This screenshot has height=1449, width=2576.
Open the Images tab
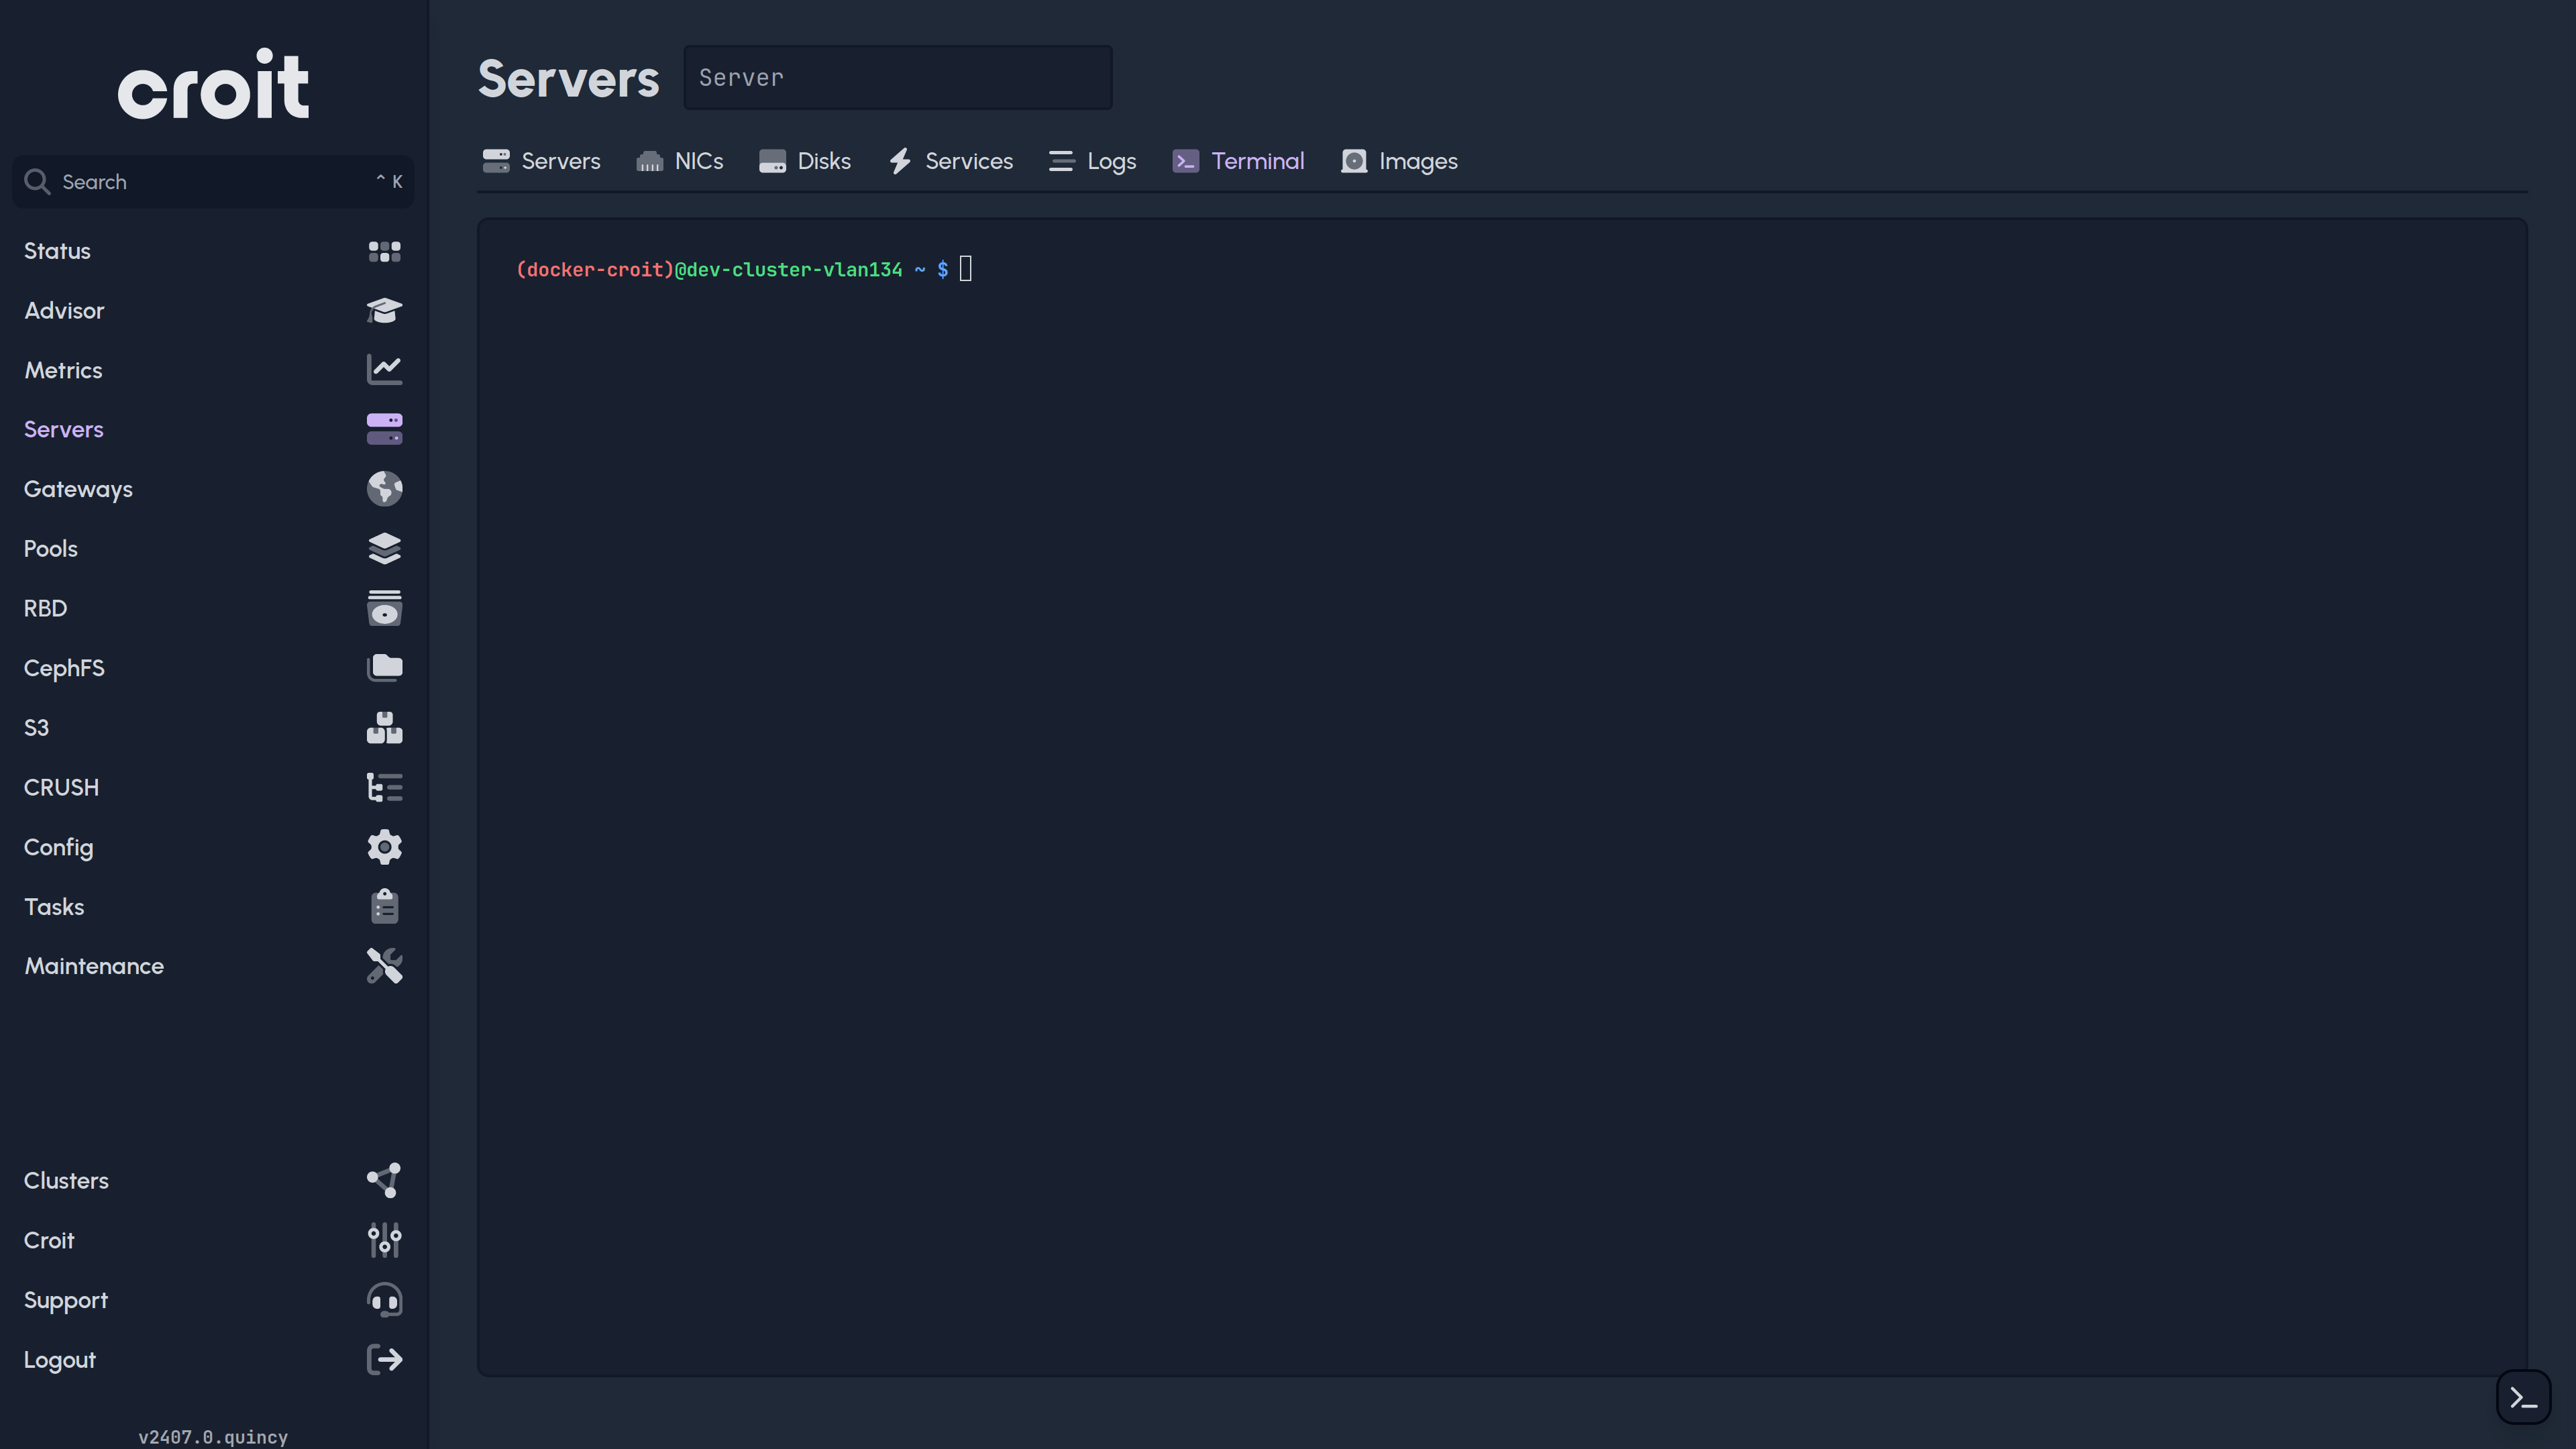coord(1399,161)
